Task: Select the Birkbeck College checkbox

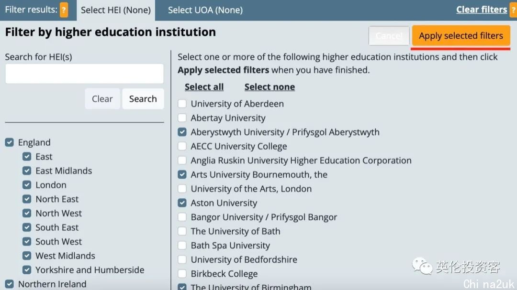Action: tap(182, 274)
